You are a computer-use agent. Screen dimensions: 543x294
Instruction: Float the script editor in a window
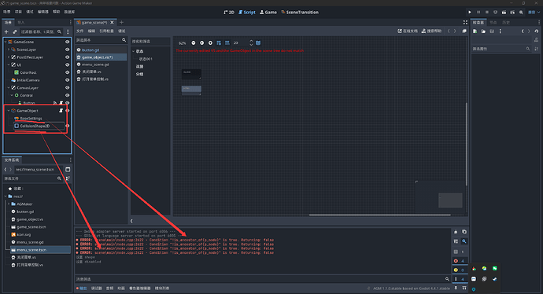[x=464, y=31]
